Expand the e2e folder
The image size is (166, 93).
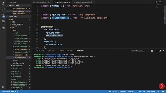pyautogui.click(x=19, y=22)
